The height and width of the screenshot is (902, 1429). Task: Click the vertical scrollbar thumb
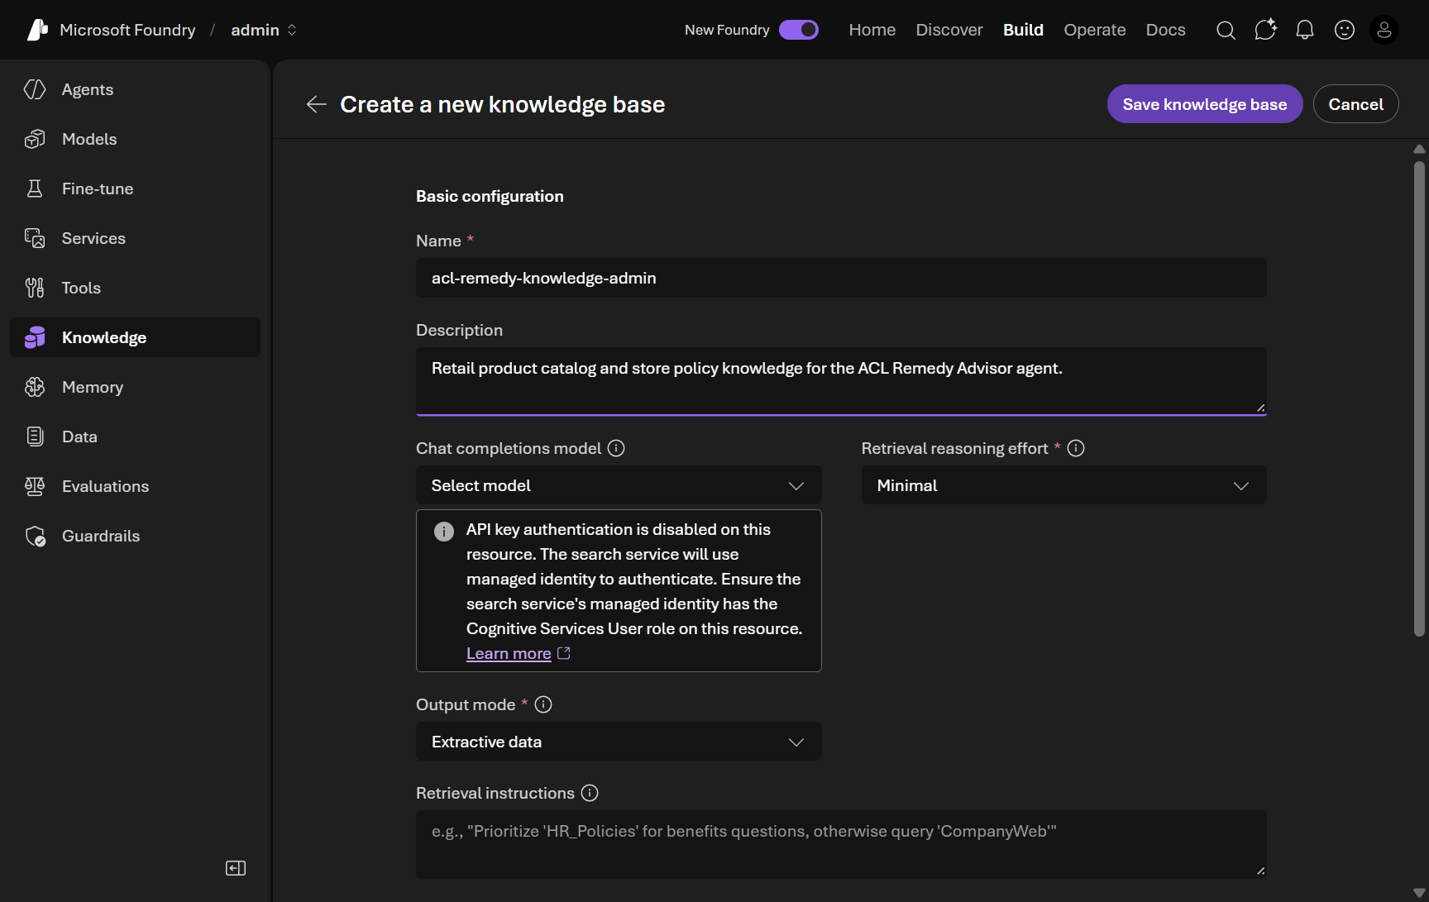(x=1419, y=399)
